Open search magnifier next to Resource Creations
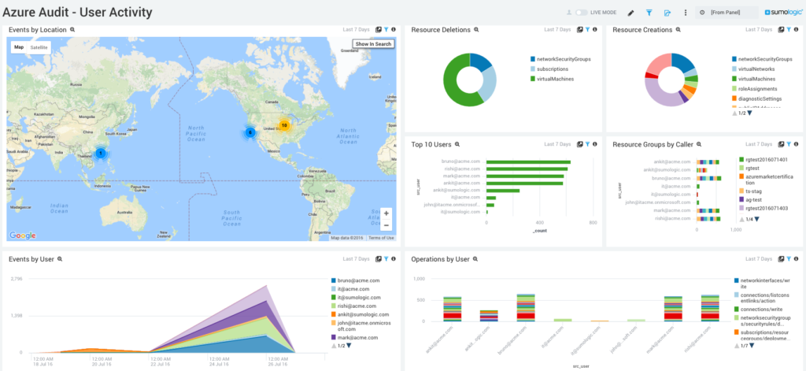Screen dimensions: 806x371 point(678,30)
